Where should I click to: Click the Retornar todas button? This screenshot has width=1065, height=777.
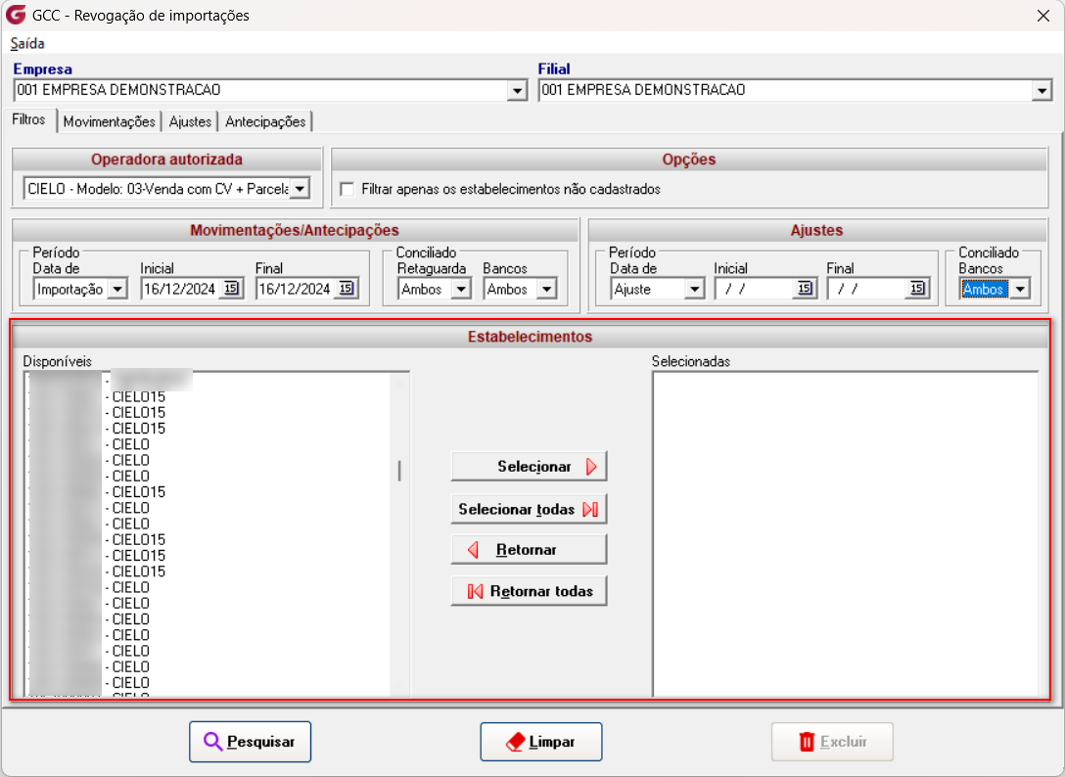pyautogui.click(x=529, y=591)
